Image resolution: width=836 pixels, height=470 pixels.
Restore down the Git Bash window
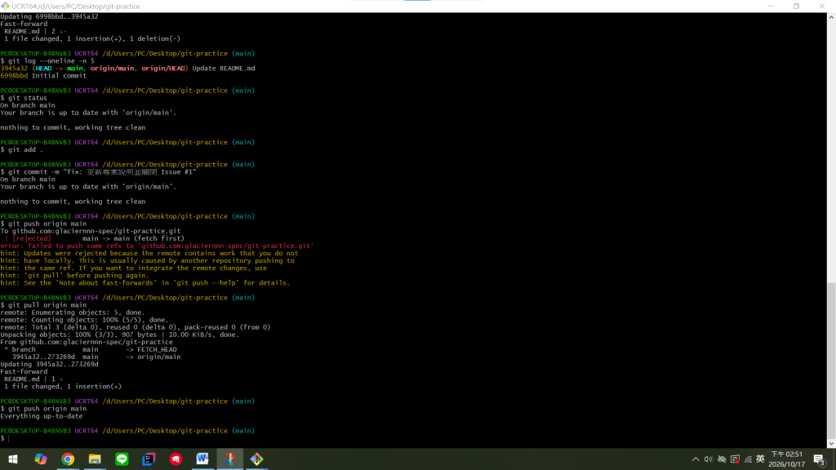coord(796,6)
